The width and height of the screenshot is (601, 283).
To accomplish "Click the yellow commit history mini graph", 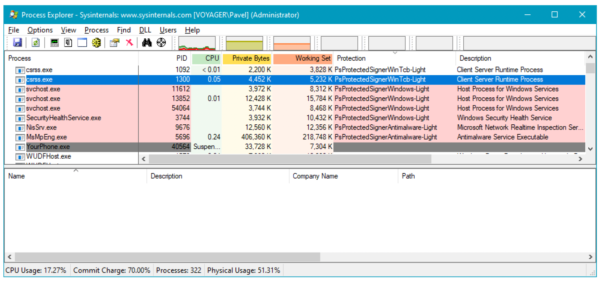I will 244,44.
